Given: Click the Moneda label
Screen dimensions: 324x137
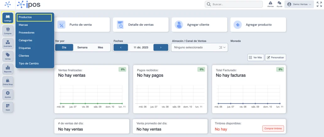Looking at the screenshot, I should [x=235, y=41].
